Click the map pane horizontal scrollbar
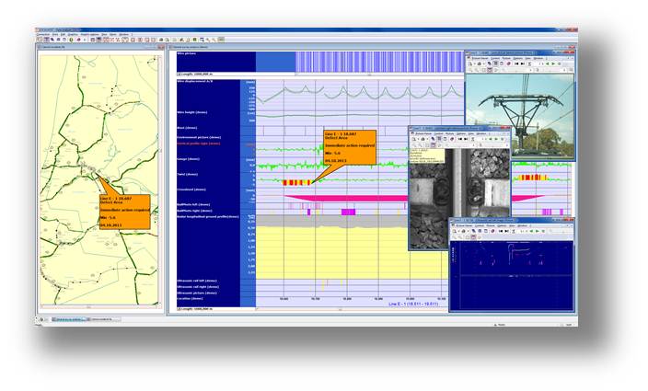648x391 pixels. click(x=98, y=306)
